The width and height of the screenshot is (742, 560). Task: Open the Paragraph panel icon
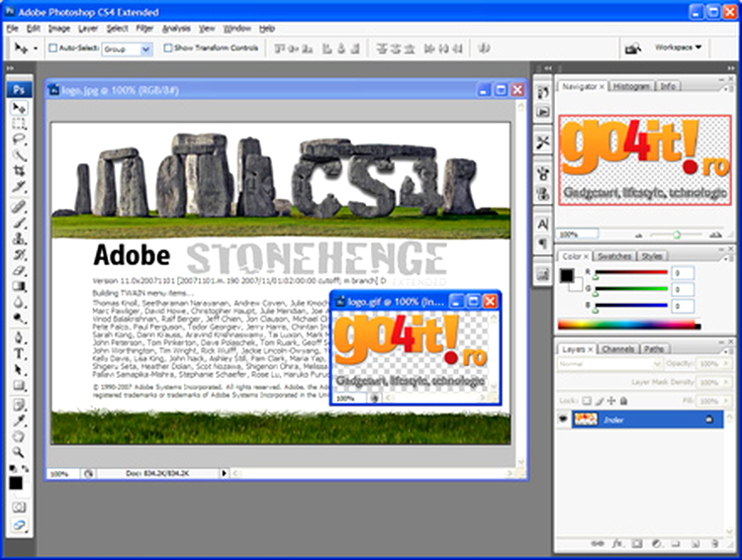tap(543, 243)
